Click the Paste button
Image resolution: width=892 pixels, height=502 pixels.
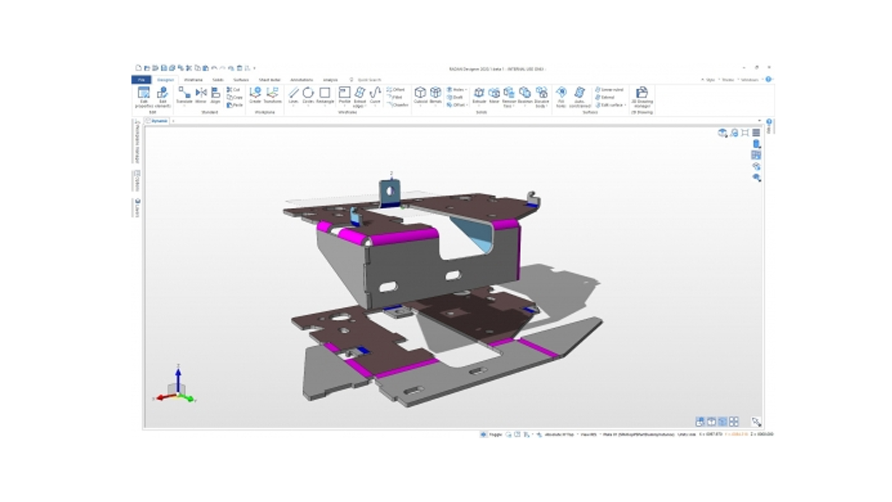(x=235, y=105)
